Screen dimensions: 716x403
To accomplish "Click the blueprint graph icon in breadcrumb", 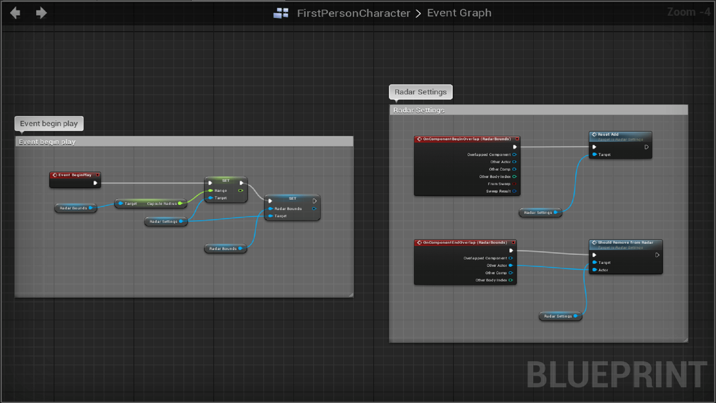I will pos(281,13).
